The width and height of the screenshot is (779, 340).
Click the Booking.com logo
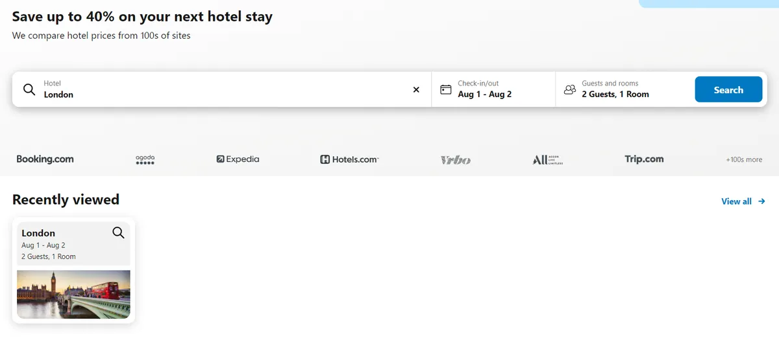(45, 159)
